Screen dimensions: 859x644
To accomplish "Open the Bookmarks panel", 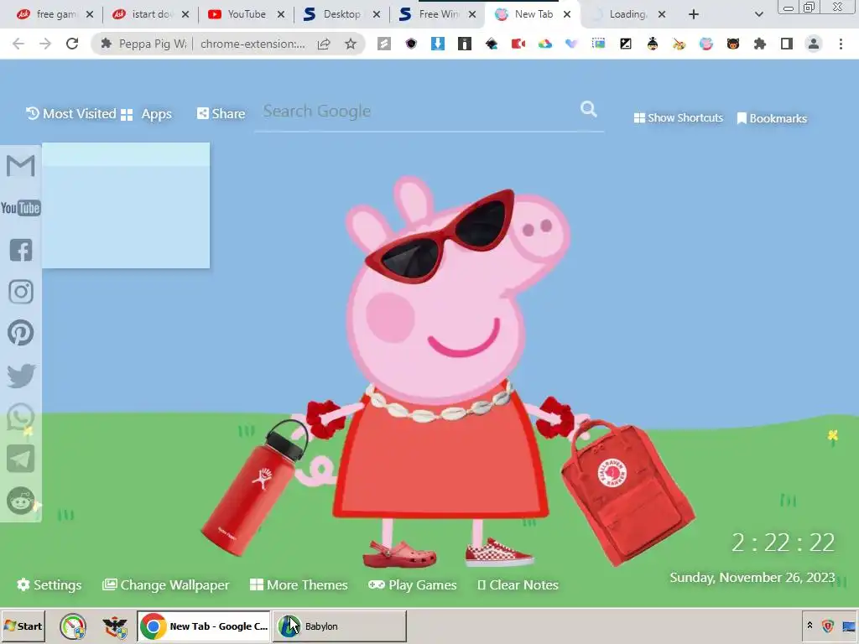I will coord(772,118).
